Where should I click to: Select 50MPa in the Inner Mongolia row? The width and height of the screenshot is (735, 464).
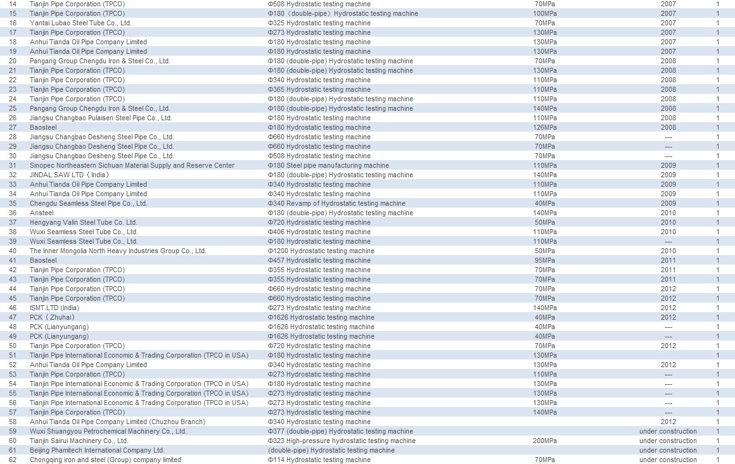pyautogui.click(x=545, y=251)
